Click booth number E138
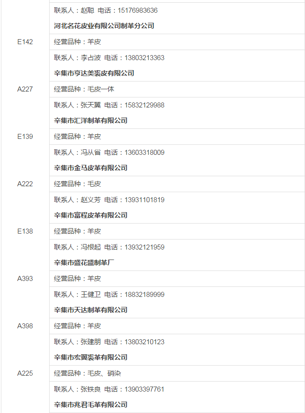The width and height of the screenshot is (305, 413). tap(25, 231)
